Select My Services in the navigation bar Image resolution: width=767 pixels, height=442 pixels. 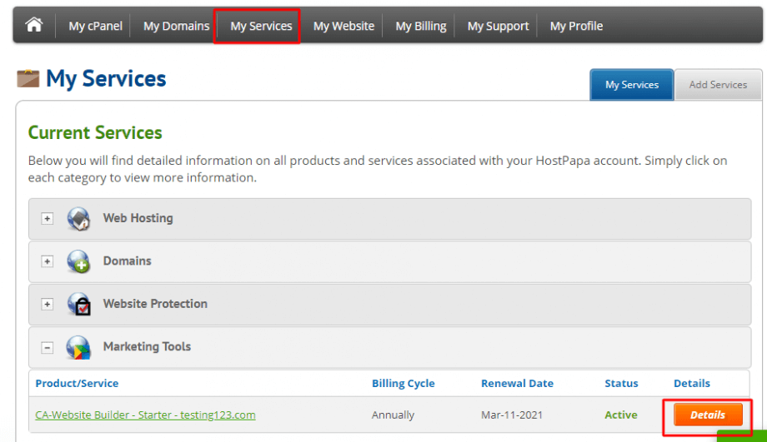[261, 26]
